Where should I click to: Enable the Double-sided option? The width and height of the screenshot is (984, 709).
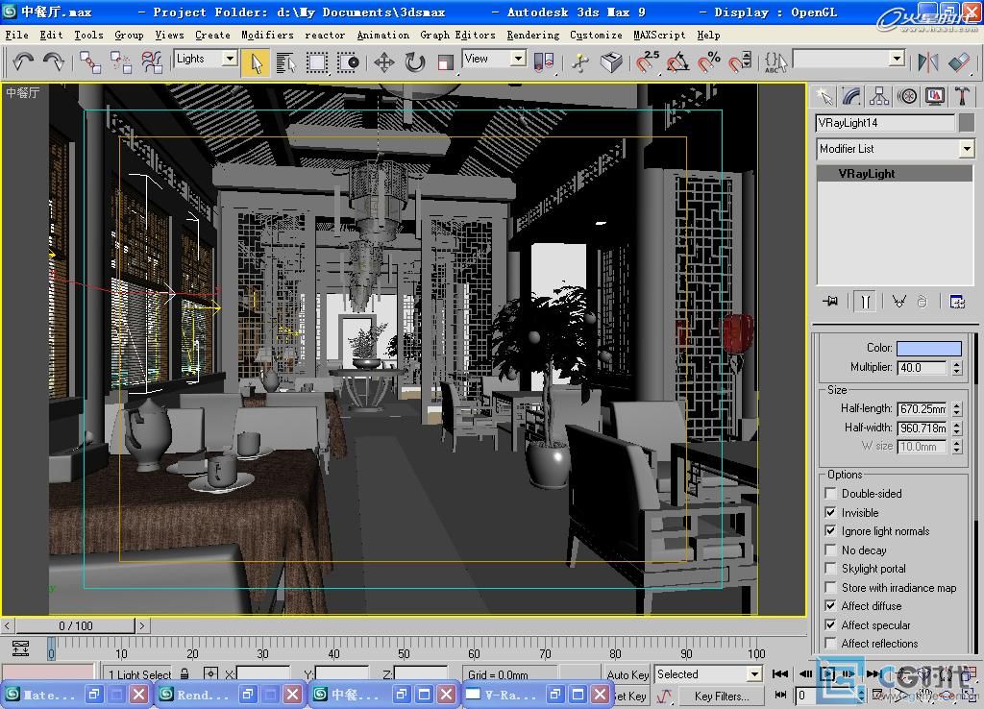tap(830, 493)
